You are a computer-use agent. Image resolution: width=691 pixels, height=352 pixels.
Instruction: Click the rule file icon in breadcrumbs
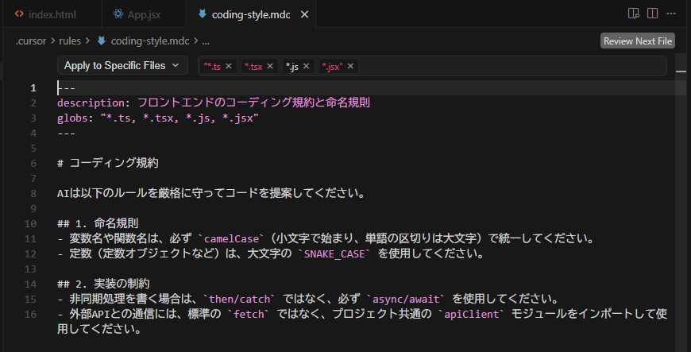pos(102,41)
